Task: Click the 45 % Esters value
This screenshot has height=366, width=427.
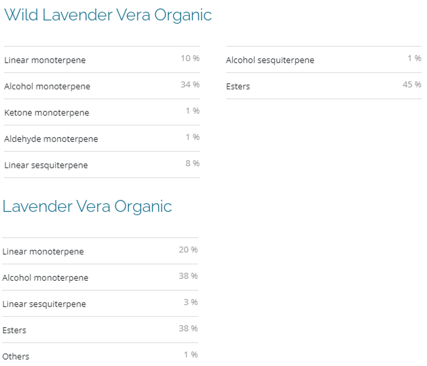Action: pos(411,84)
